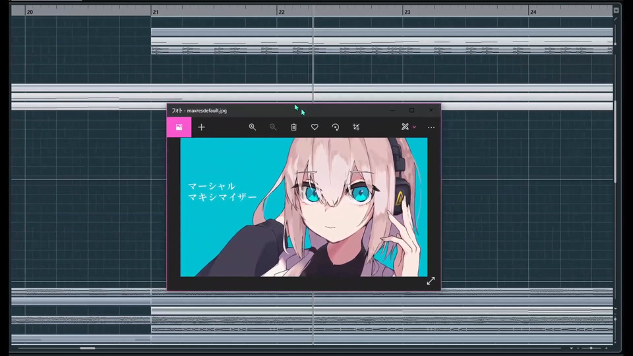Click bar 22 on the DAW ruler
This screenshot has width=633, height=356.
coord(282,12)
